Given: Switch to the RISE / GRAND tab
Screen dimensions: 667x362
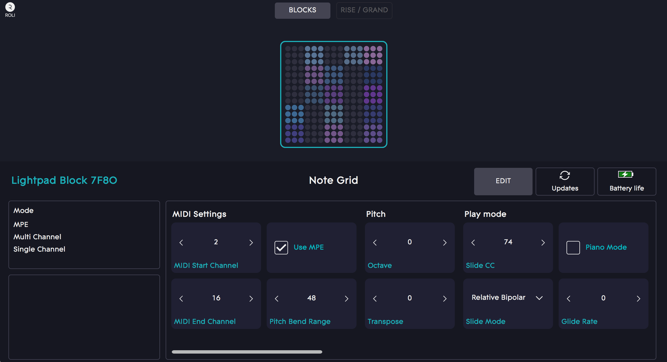Looking at the screenshot, I should (x=364, y=10).
